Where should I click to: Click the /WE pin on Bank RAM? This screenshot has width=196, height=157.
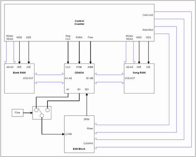tap(19, 67)
